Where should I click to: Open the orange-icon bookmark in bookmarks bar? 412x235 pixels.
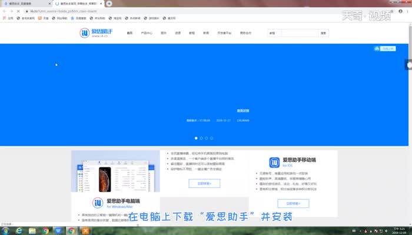[x=44, y=18]
